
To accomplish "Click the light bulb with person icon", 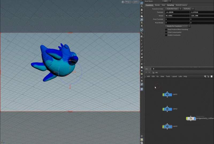I will coord(142,26).
